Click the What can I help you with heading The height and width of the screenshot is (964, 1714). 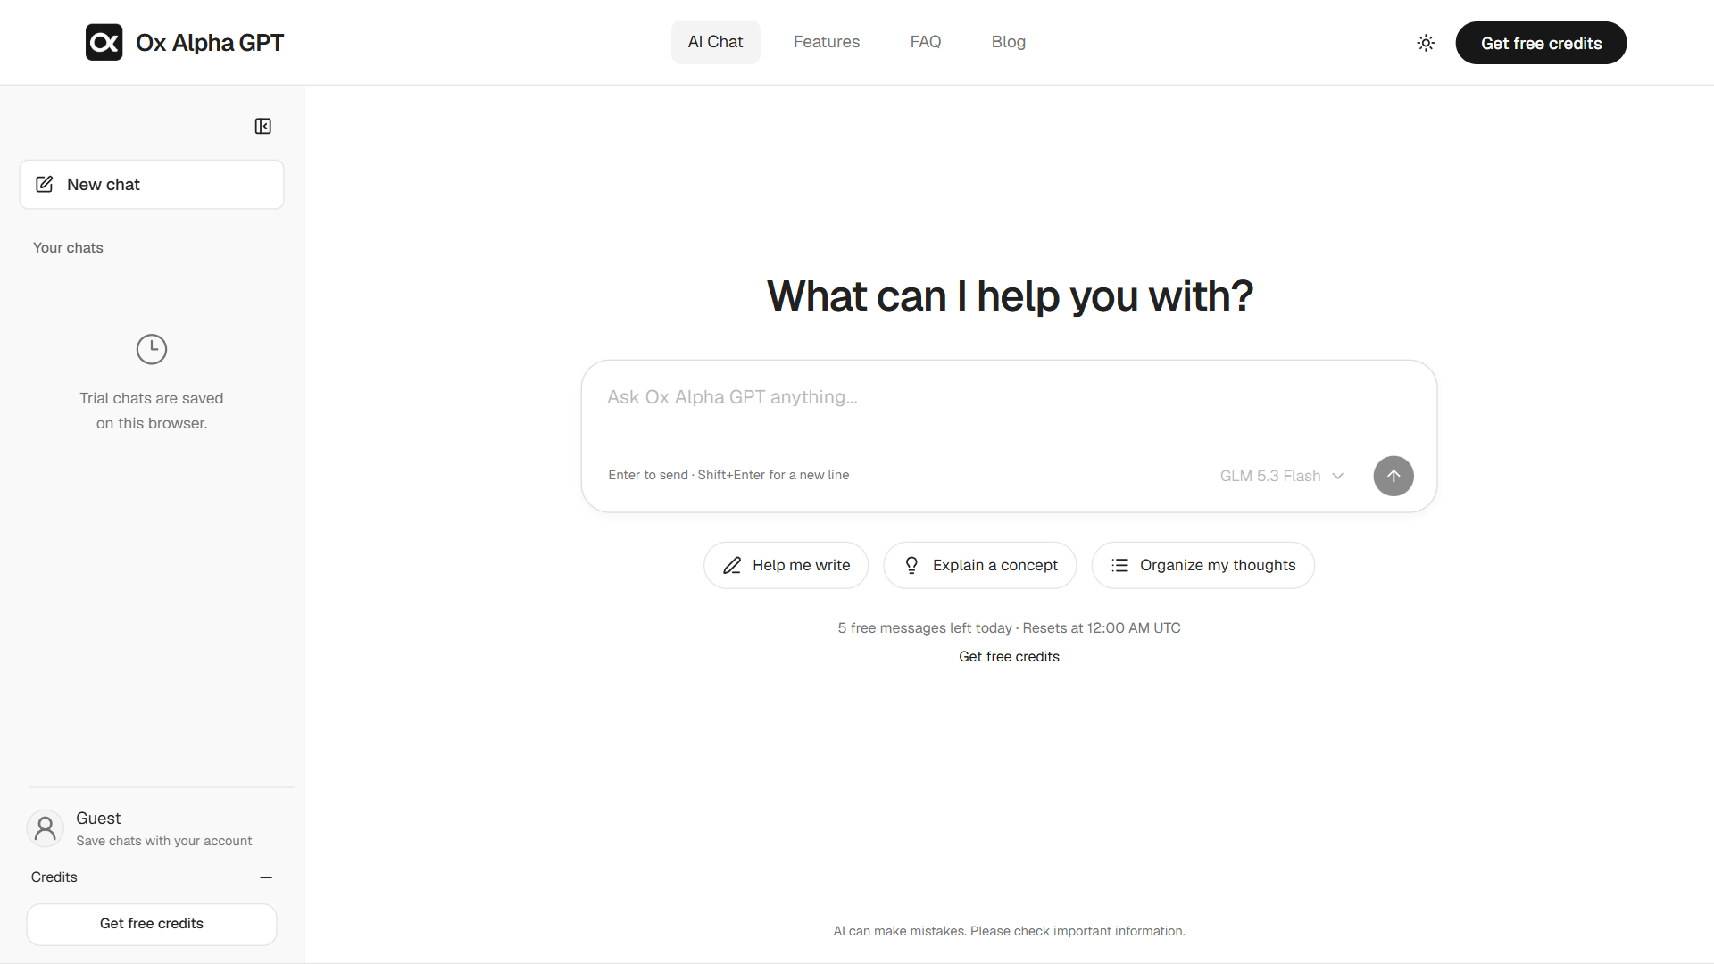point(1010,296)
